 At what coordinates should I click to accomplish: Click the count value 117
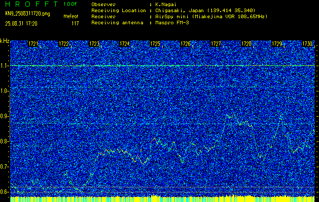point(75,24)
